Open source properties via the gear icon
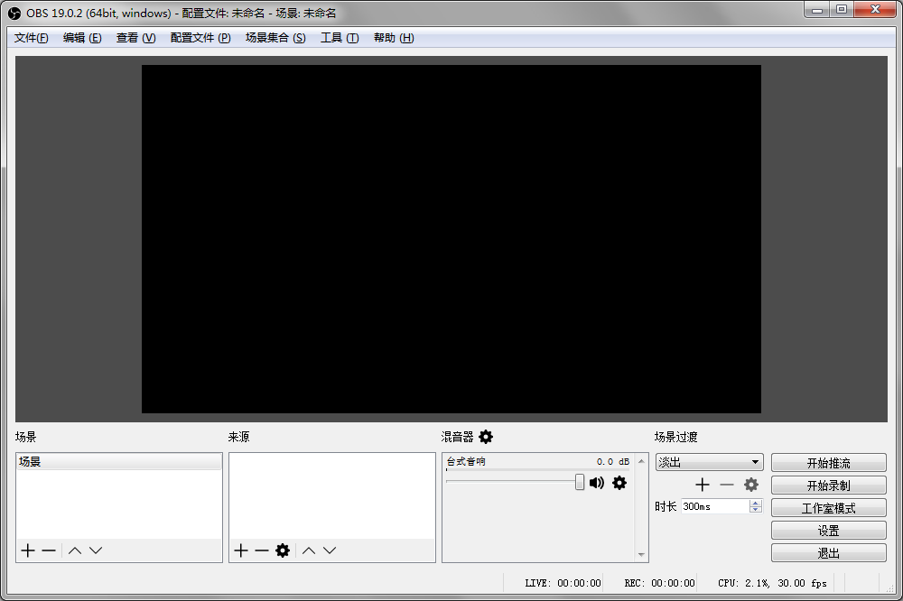The image size is (903, 601). (283, 550)
